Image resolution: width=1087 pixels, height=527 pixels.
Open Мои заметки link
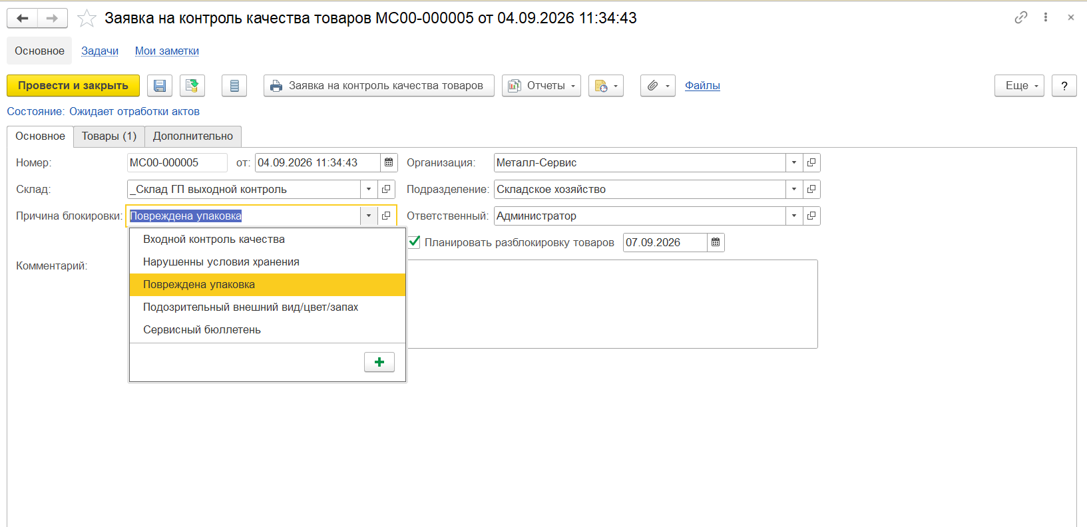pos(167,51)
